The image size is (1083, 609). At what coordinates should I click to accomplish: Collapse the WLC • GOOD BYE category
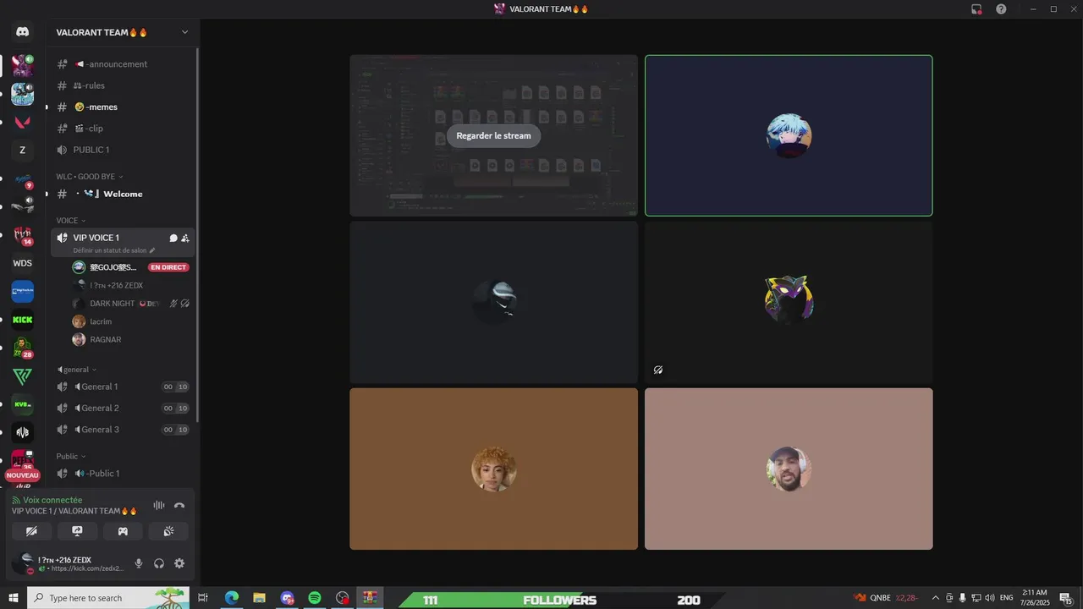[90, 177]
